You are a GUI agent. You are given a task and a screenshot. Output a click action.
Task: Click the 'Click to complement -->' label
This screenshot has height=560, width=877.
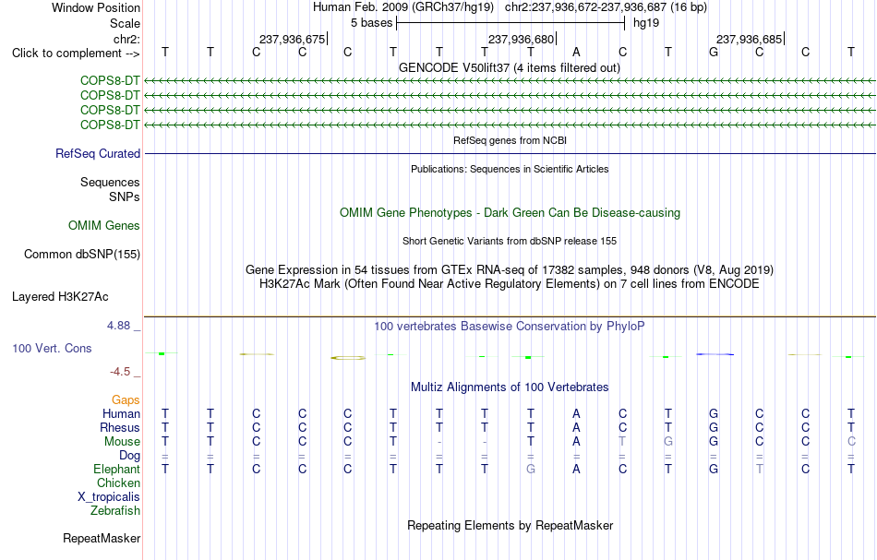coord(76,54)
